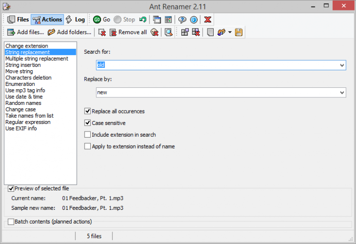Select Move string action

pos(40,71)
